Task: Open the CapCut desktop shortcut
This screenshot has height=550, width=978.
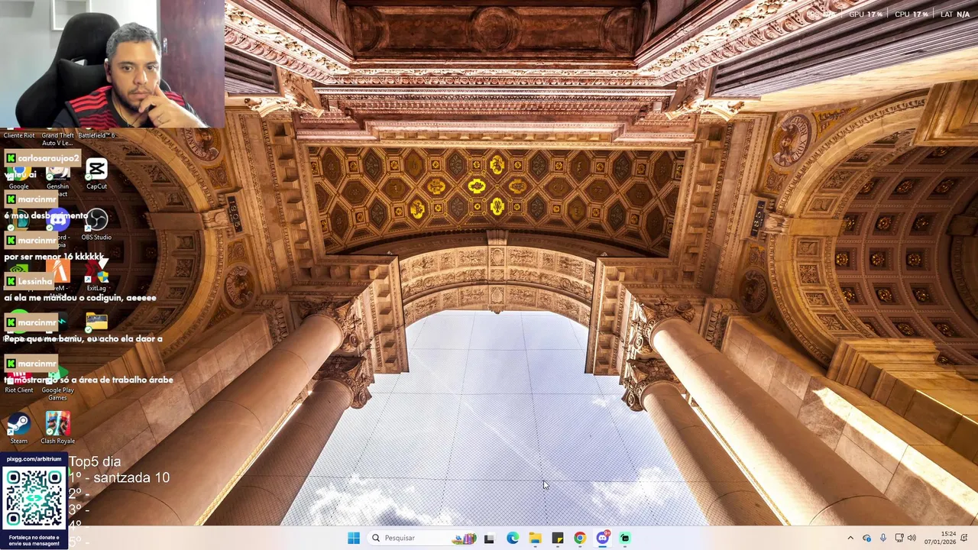Action: [96, 174]
